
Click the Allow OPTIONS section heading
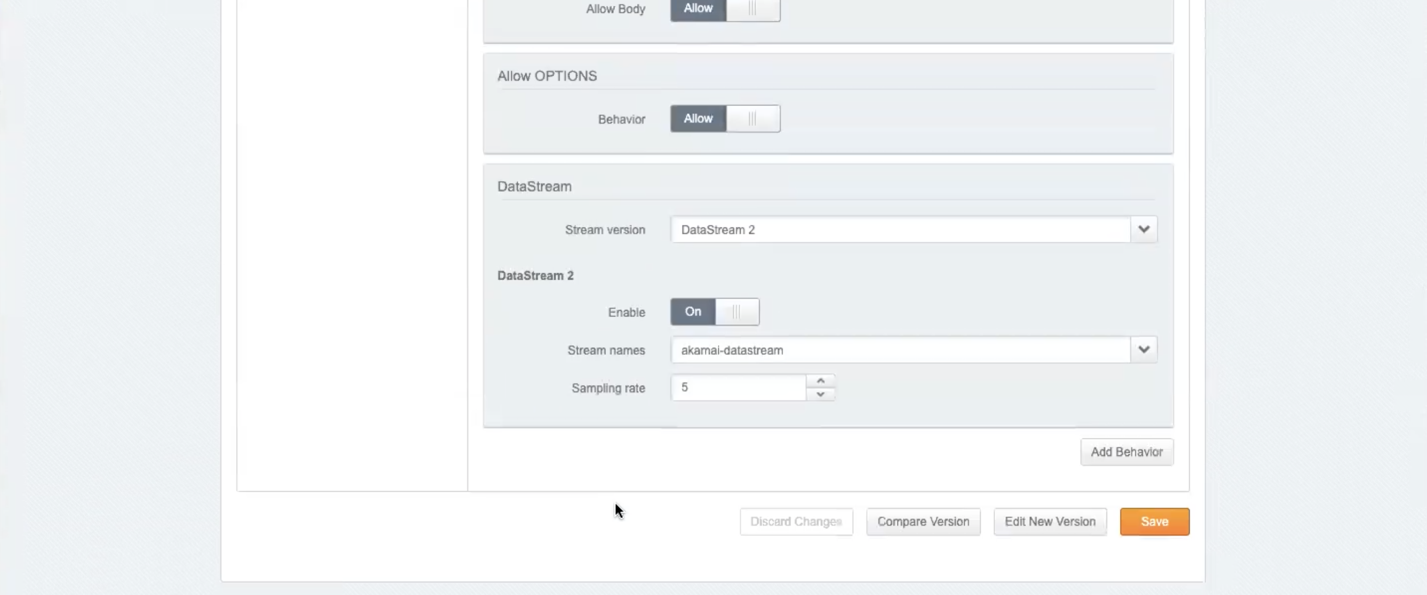pyautogui.click(x=547, y=76)
